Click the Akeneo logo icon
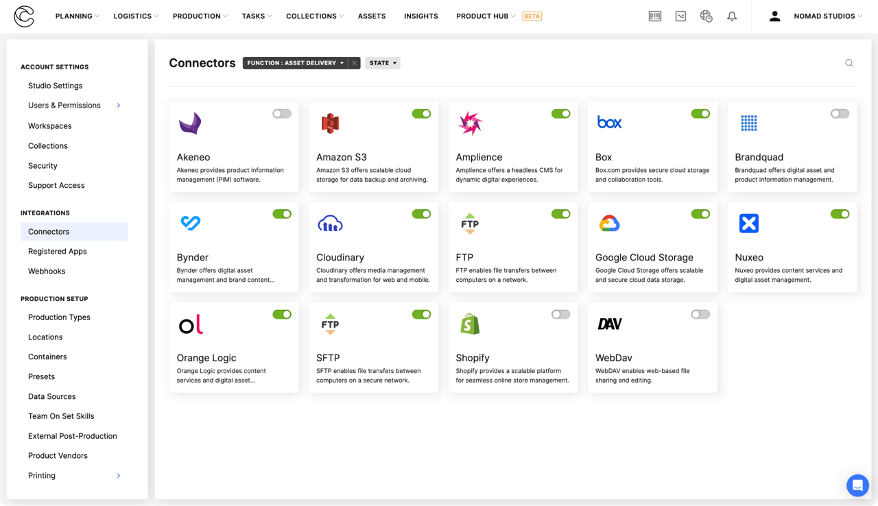This screenshot has height=506, width=878. pyautogui.click(x=190, y=123)
